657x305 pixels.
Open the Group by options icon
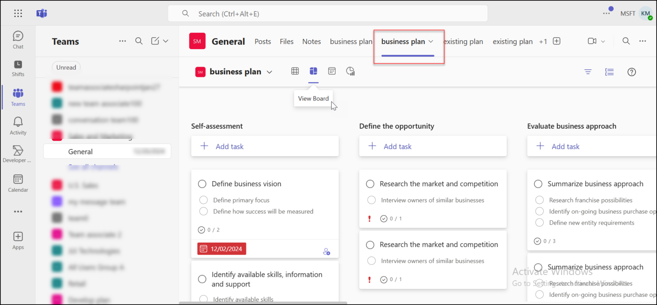[x=609, y=72]
